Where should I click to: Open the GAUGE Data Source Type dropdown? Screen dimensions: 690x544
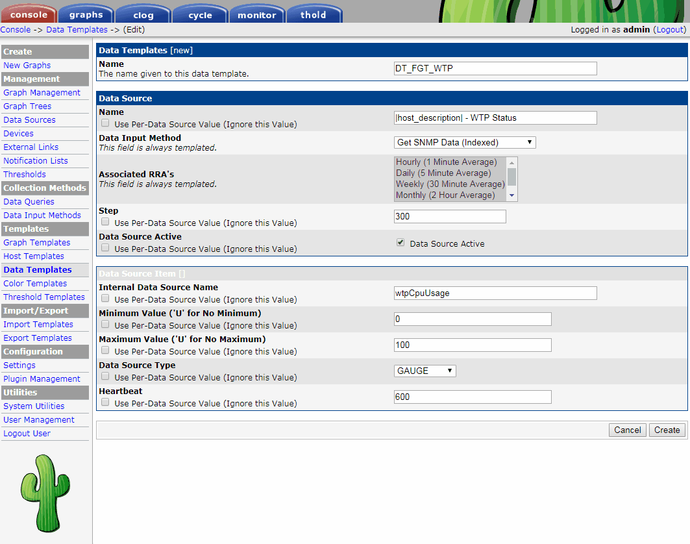(x=425, y=370)
